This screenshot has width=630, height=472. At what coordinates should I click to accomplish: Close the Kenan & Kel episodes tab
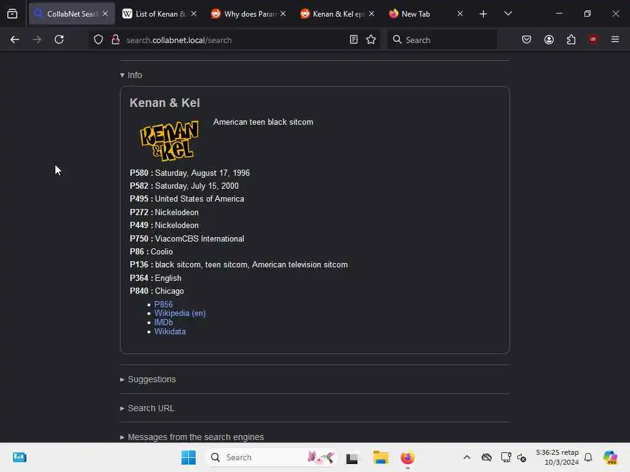click(372, 14)
